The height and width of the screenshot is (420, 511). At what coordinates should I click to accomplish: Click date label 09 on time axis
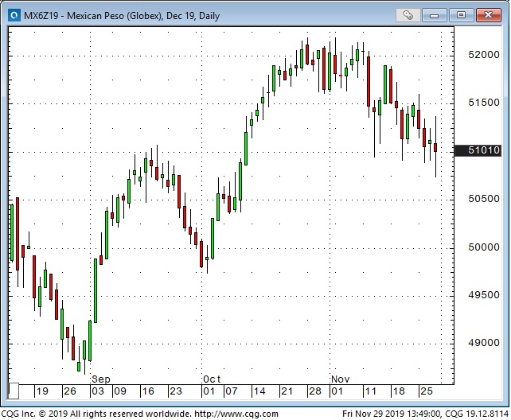point(120,391)
